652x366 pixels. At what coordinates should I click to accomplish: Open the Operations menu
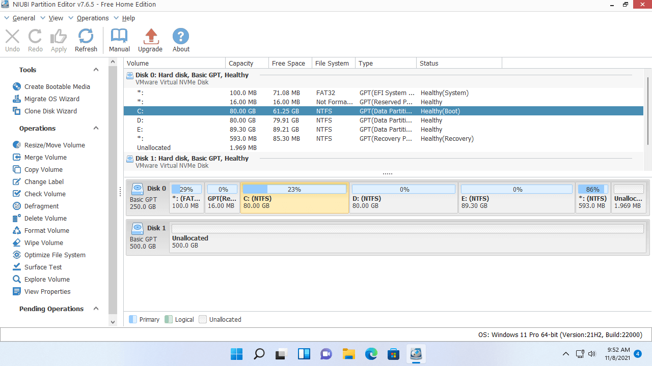(92, 18)
